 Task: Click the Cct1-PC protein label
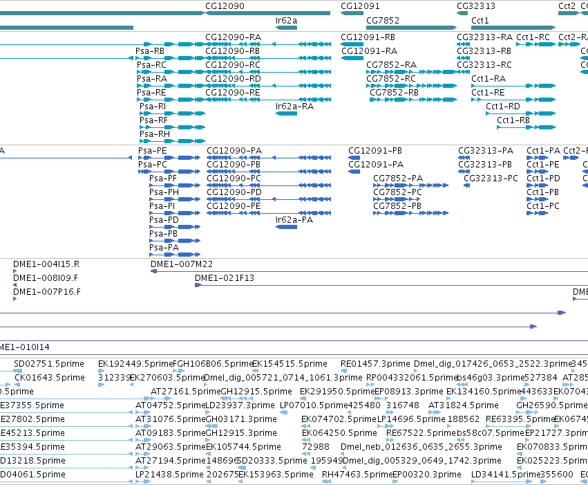(542, 206)
